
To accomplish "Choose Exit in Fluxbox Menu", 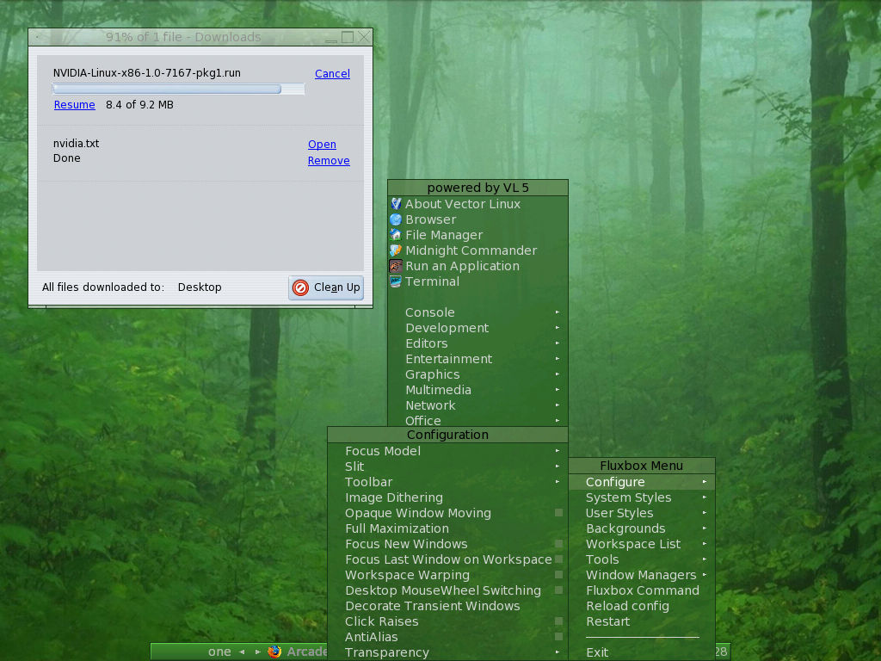I will [642, 652].
